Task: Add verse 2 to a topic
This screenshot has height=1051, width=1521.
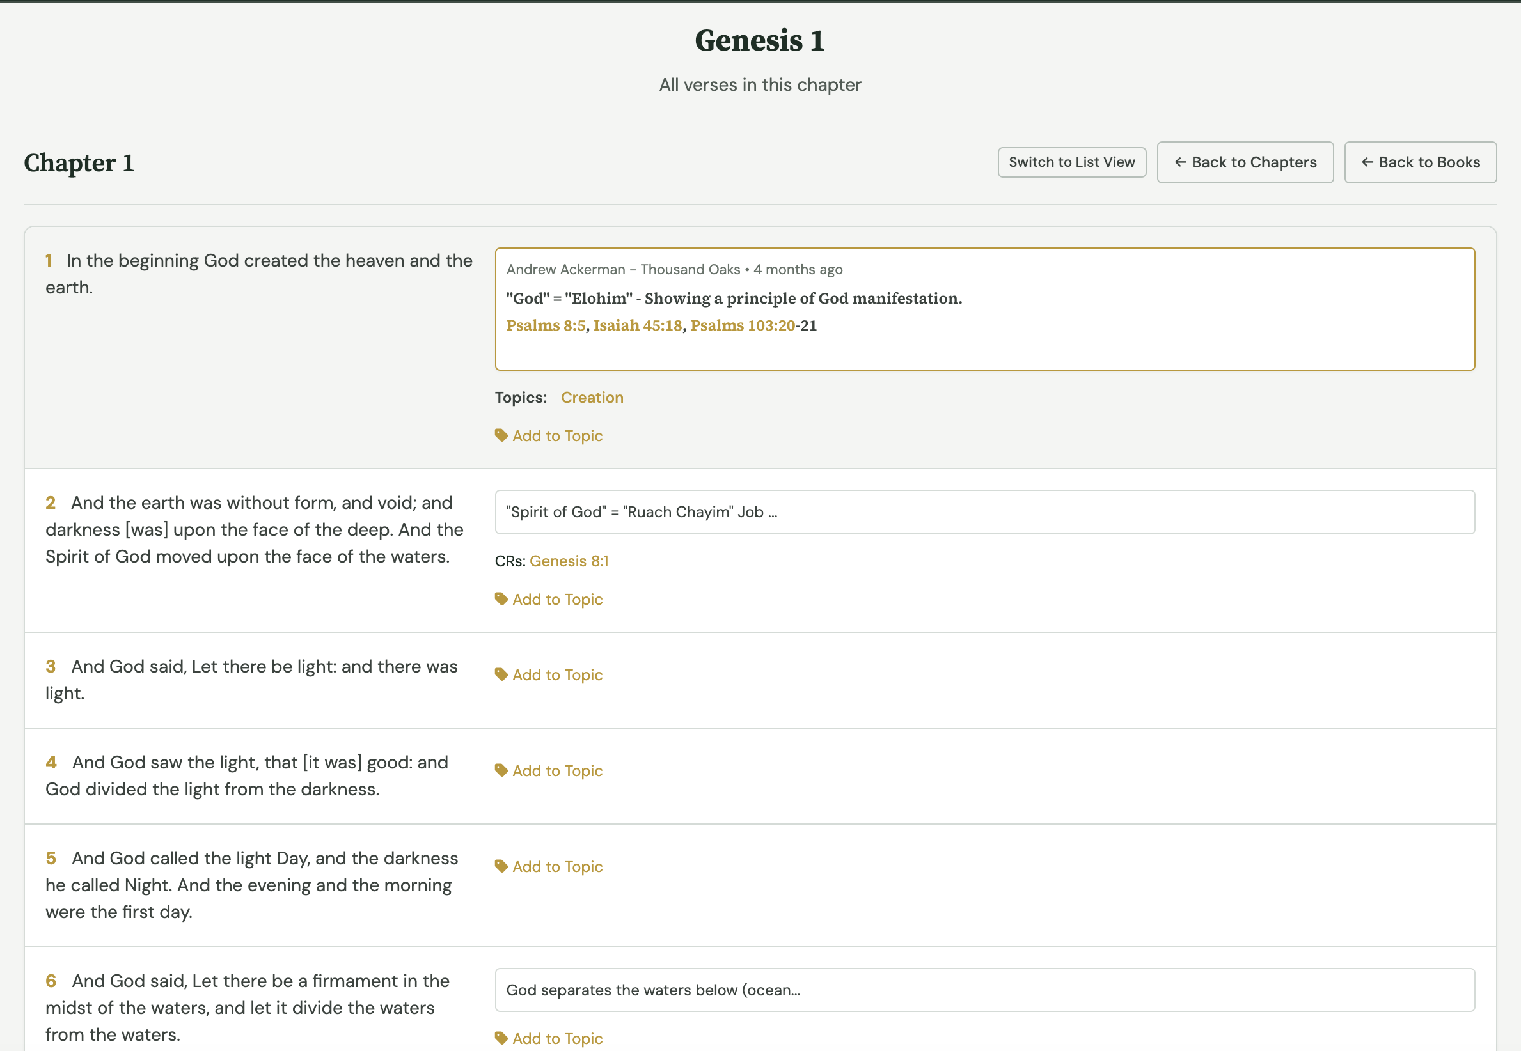Action: (x=549, y=599)
